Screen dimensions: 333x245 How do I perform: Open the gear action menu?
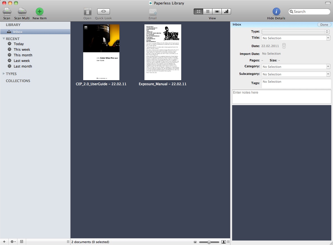point(13,242)
